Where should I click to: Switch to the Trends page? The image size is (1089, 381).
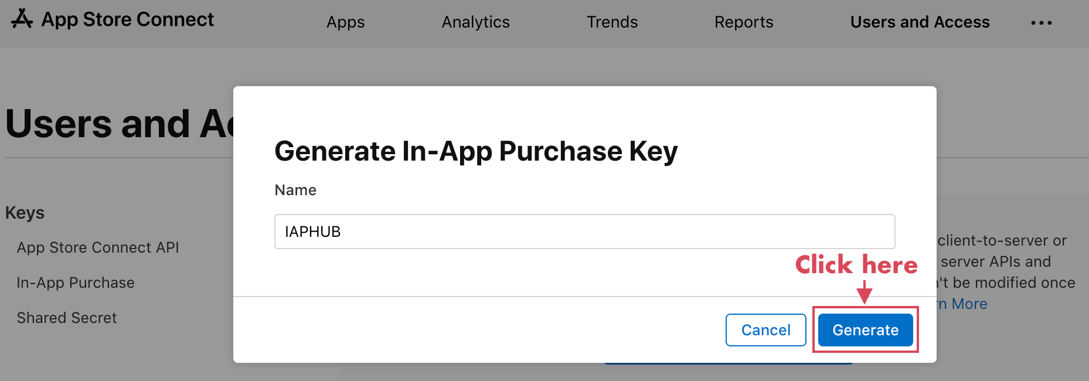pyautogui.click(x=612, y=22)
